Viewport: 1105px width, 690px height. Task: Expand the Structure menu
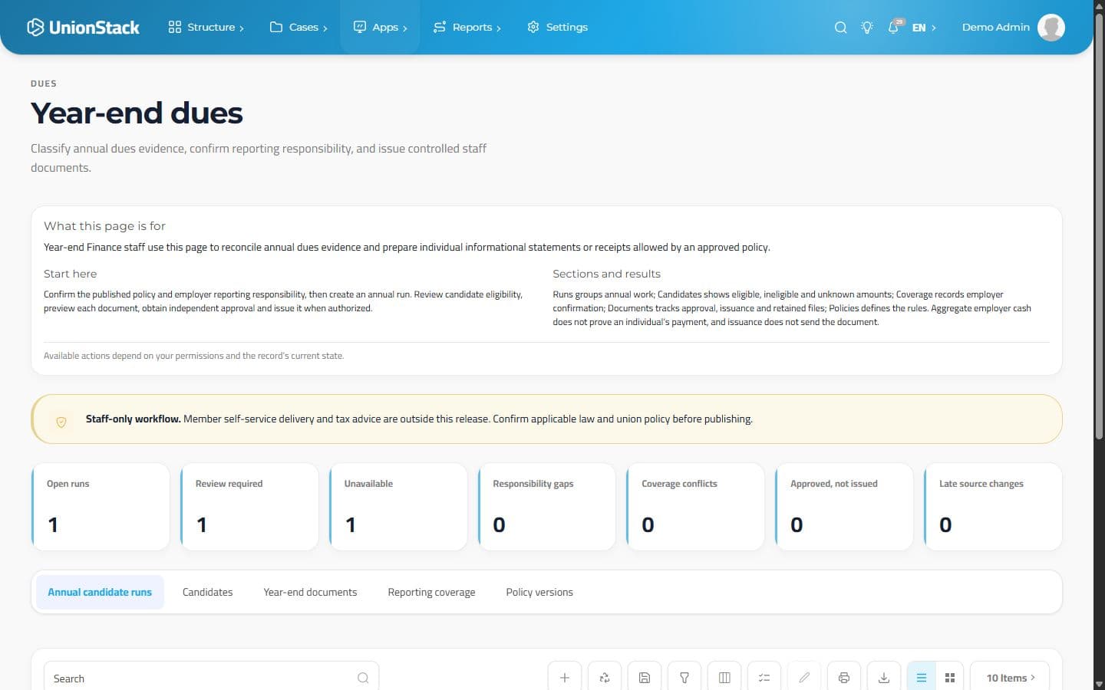pos(206,28)
